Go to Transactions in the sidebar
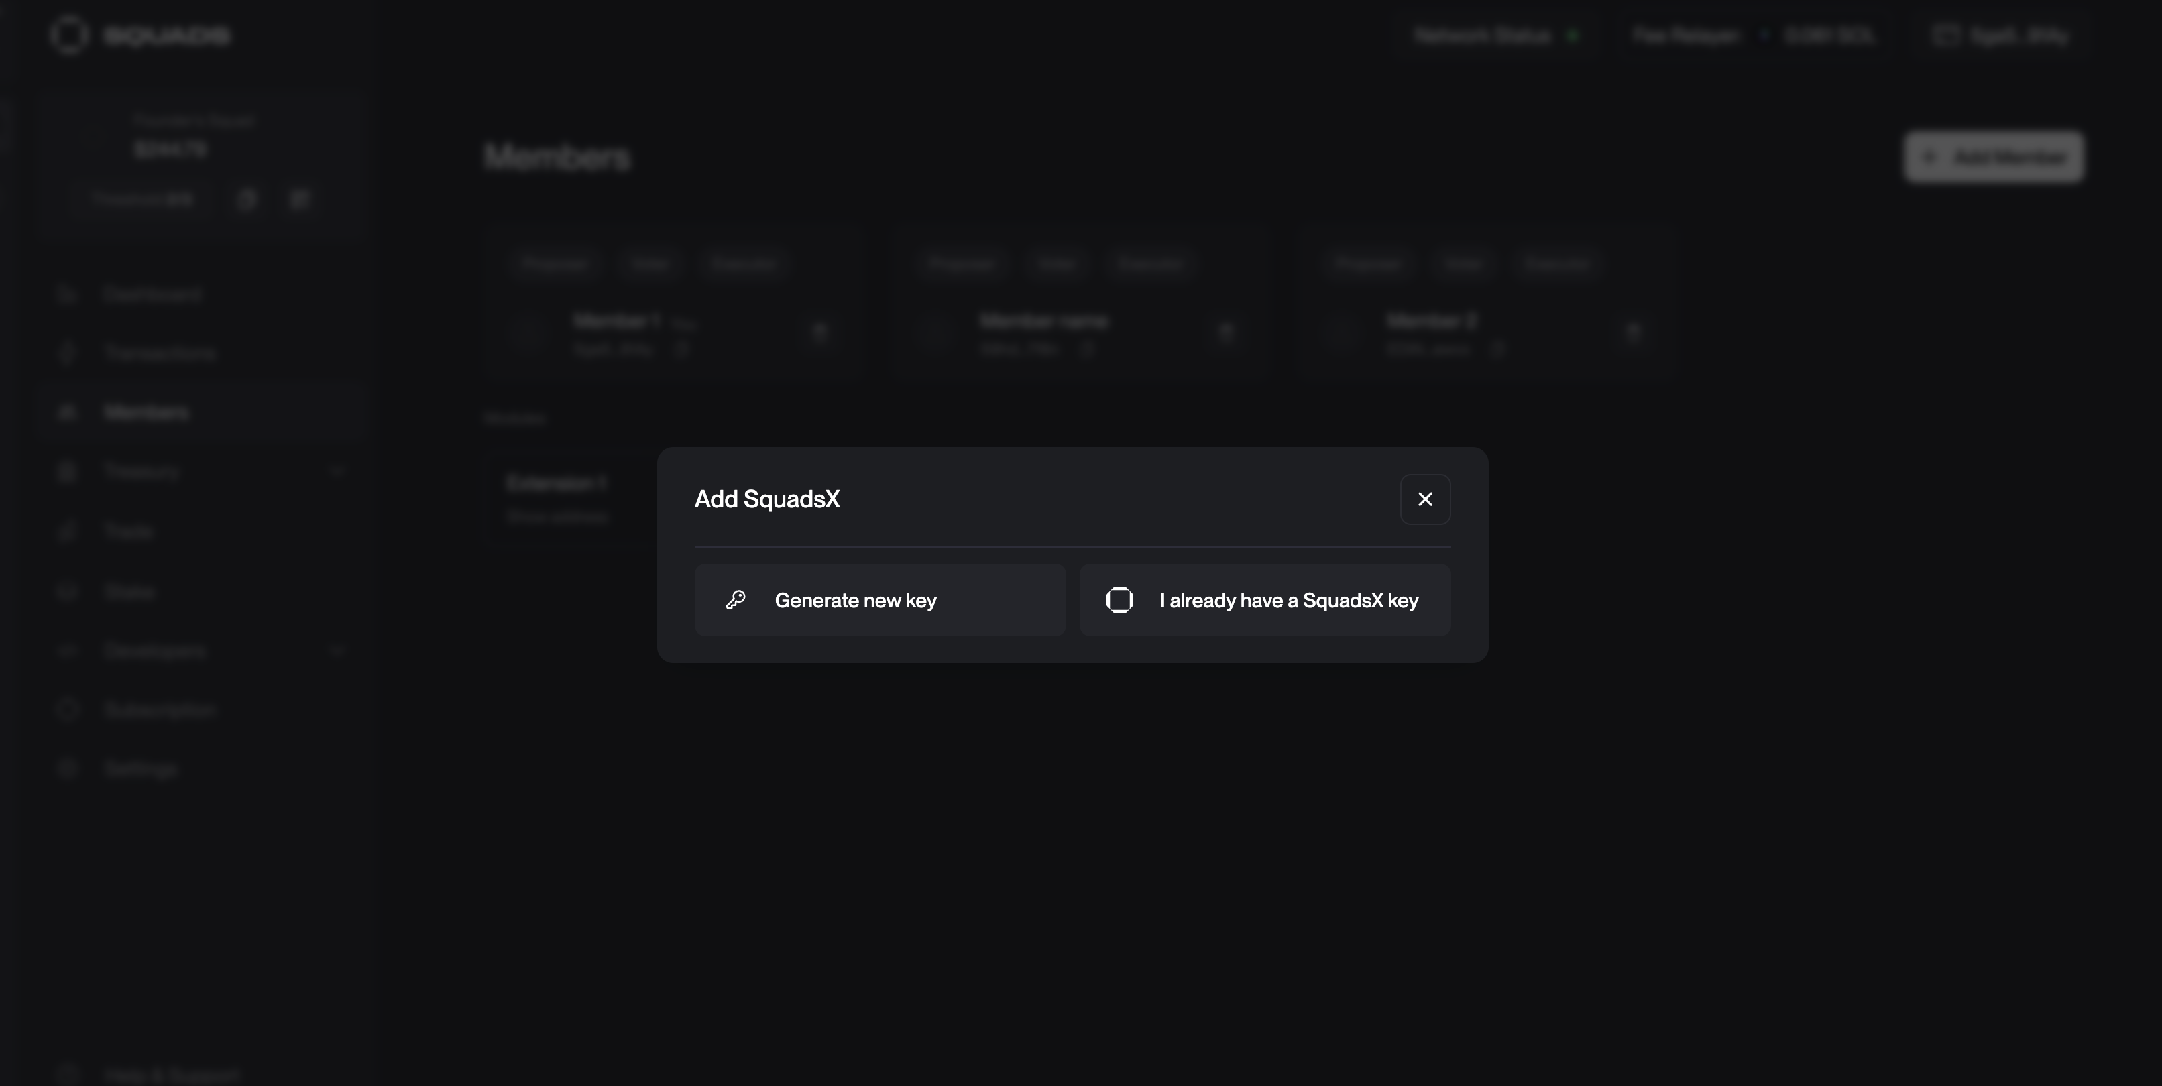The image size is (2162, 1086). click(160, 353)
